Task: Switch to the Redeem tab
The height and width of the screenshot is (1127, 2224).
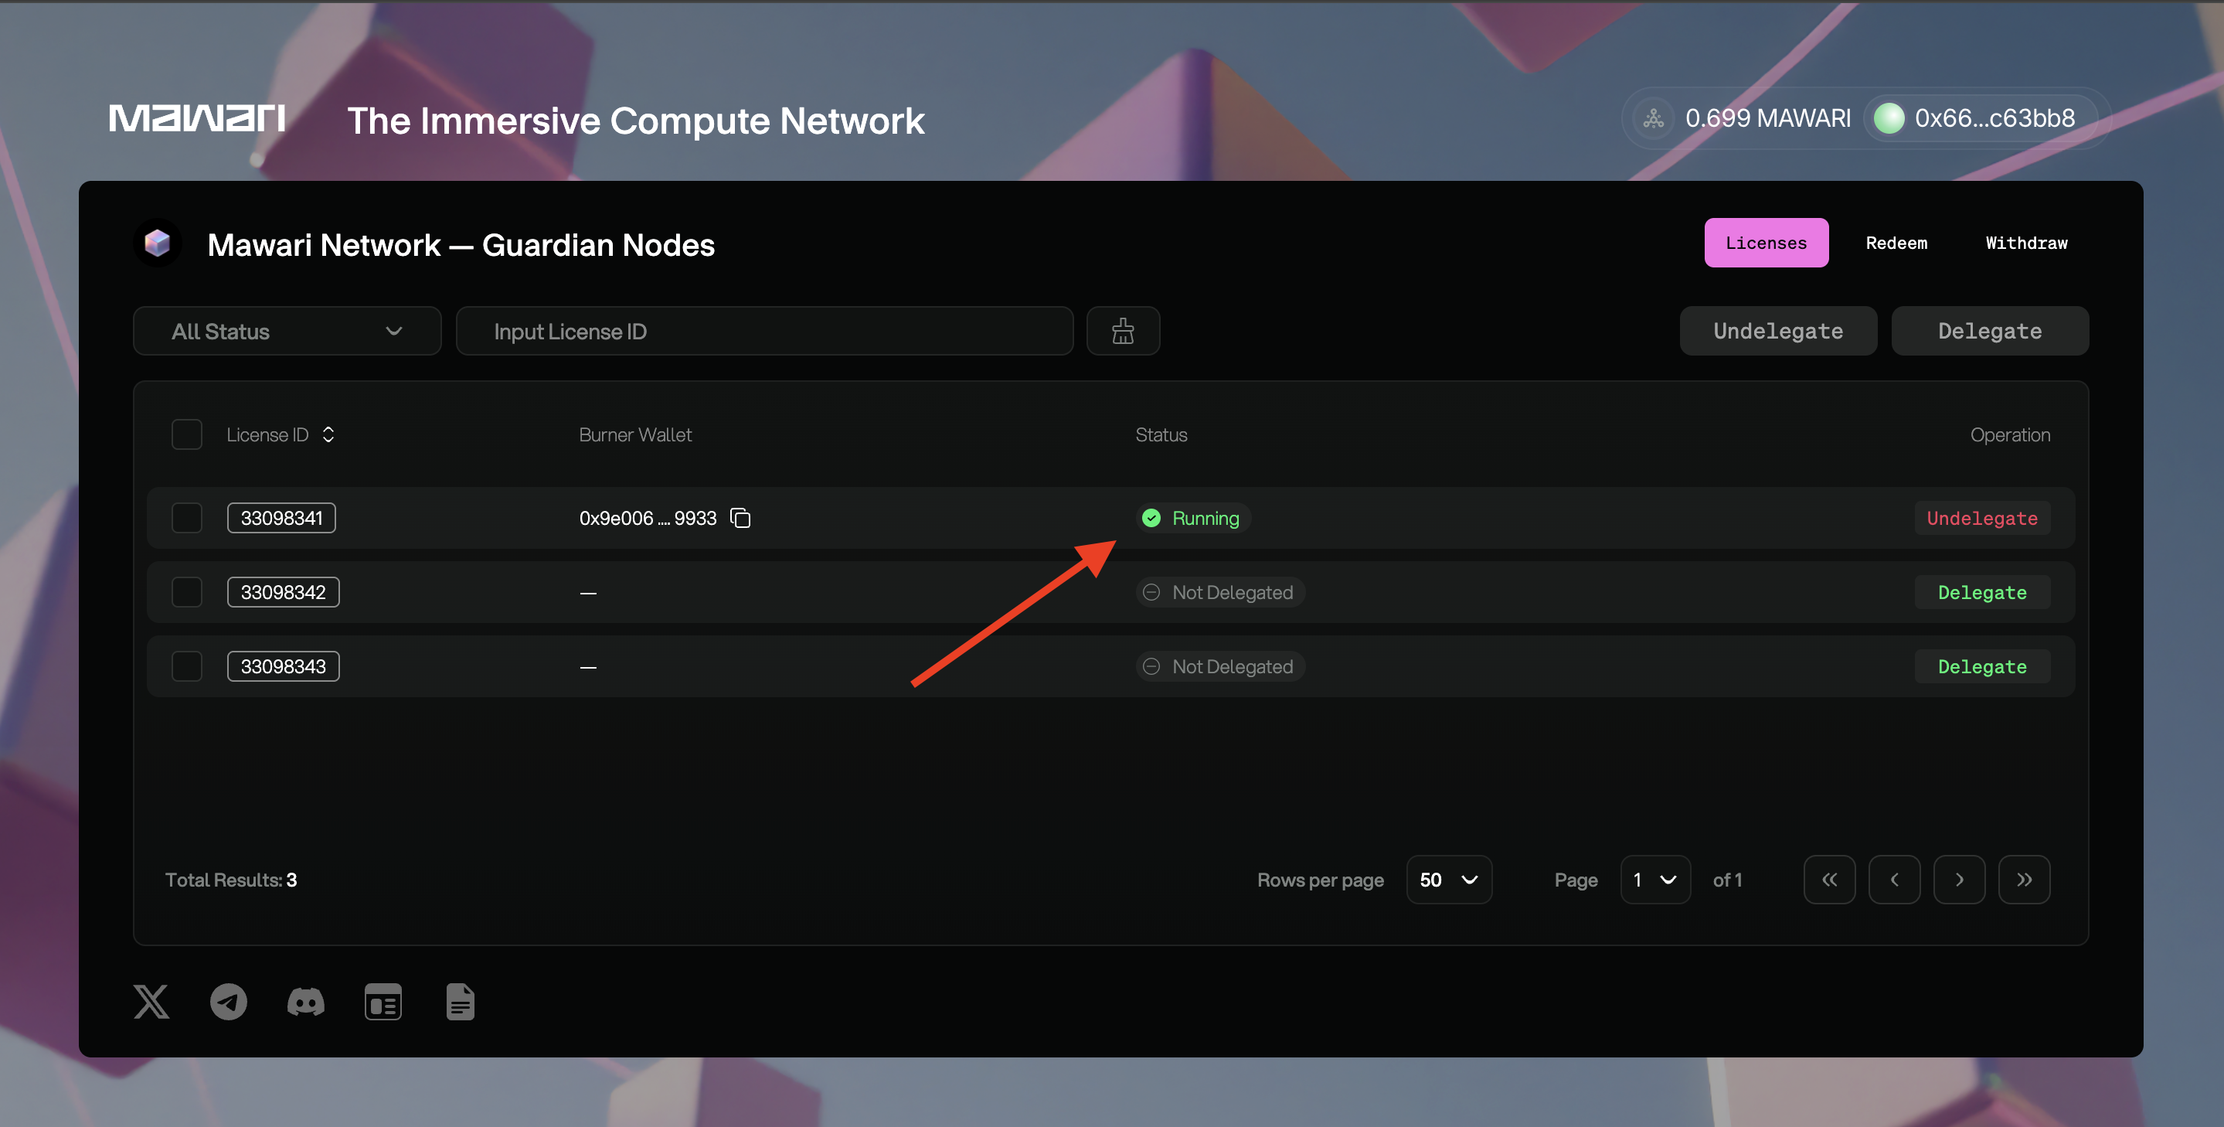Action: click(1896, 243)
